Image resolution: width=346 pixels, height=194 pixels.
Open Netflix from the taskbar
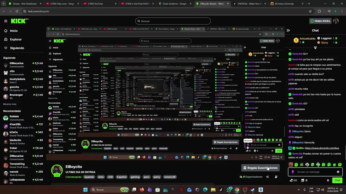pyautogui.click(x=181, y=190)
